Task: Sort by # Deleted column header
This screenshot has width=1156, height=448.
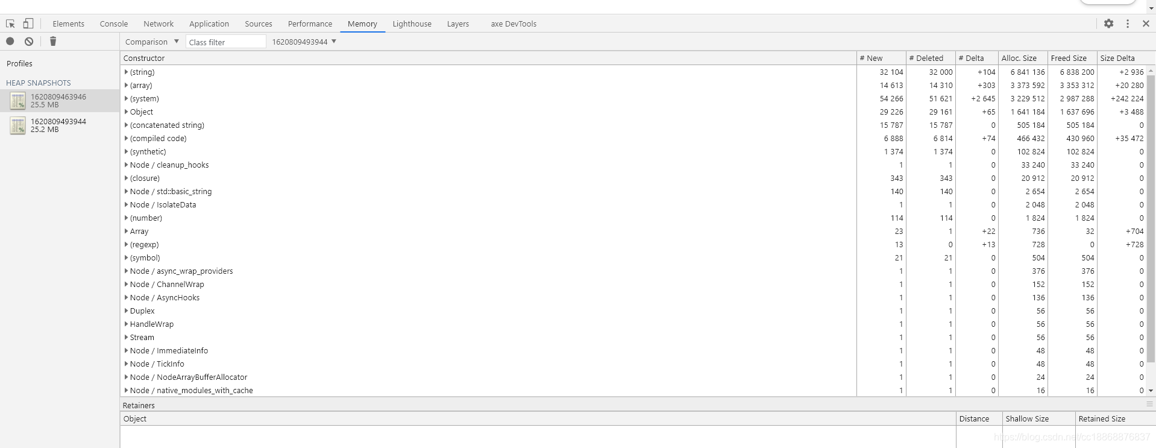Action: click(931, 58)
